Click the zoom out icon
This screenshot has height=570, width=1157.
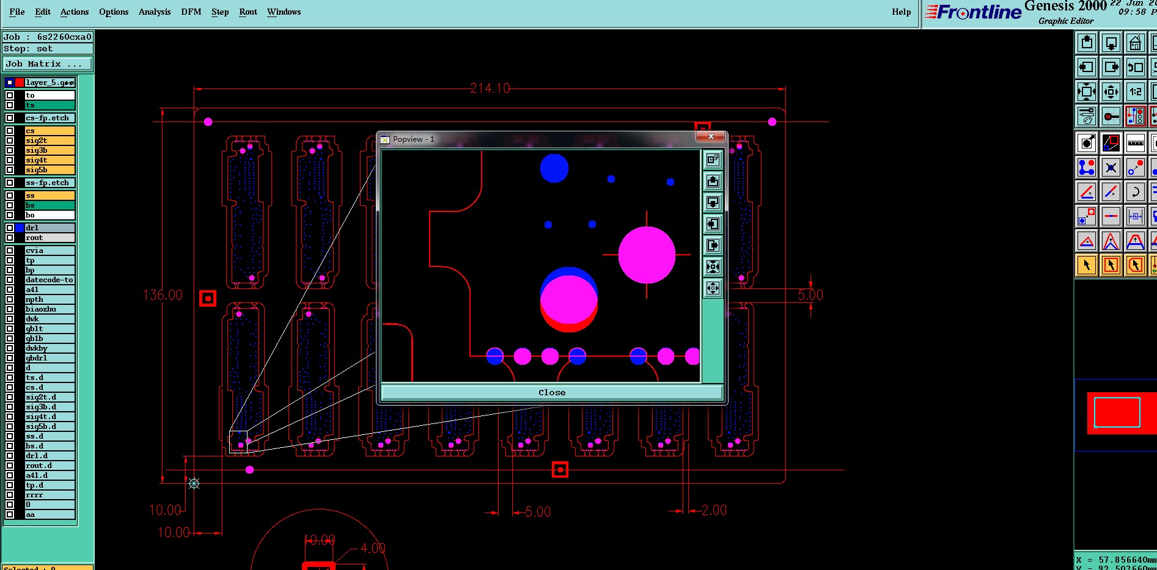coord(1111,92)
